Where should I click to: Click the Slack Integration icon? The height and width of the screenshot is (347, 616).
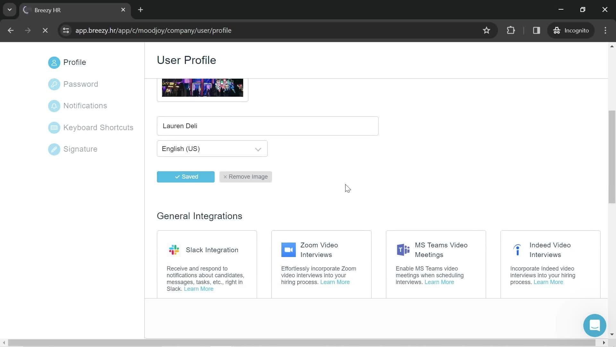(x=174, y=250)
